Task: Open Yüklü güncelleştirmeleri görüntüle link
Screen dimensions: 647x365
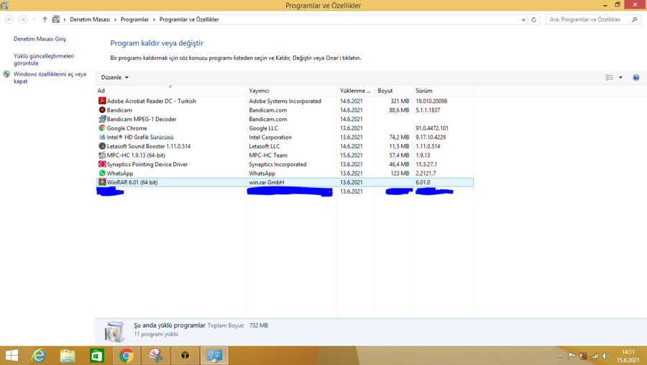Action: (44, 60)
